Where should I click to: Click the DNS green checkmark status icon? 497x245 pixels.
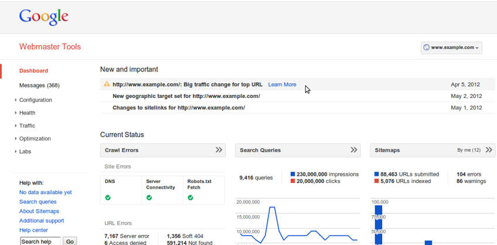pos(108,198)
